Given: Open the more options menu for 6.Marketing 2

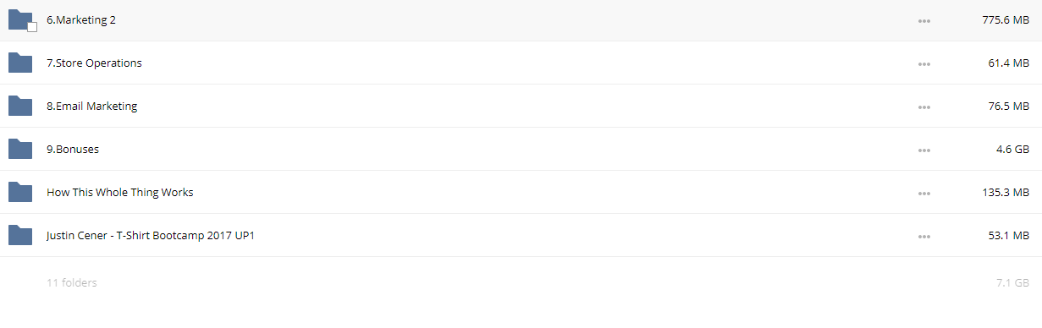Looking at the screenshot, I should (x=924, y=21).
